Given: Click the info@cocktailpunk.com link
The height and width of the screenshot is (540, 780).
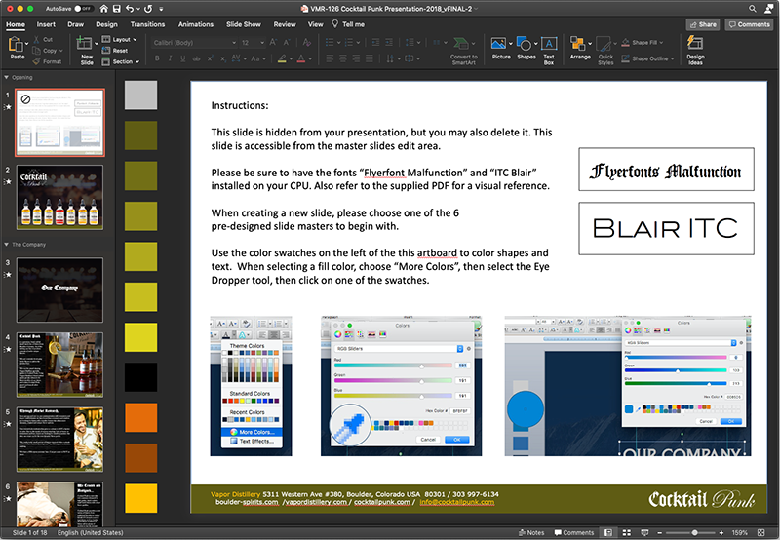Looking at the screenshot, I should coord(456,502).
